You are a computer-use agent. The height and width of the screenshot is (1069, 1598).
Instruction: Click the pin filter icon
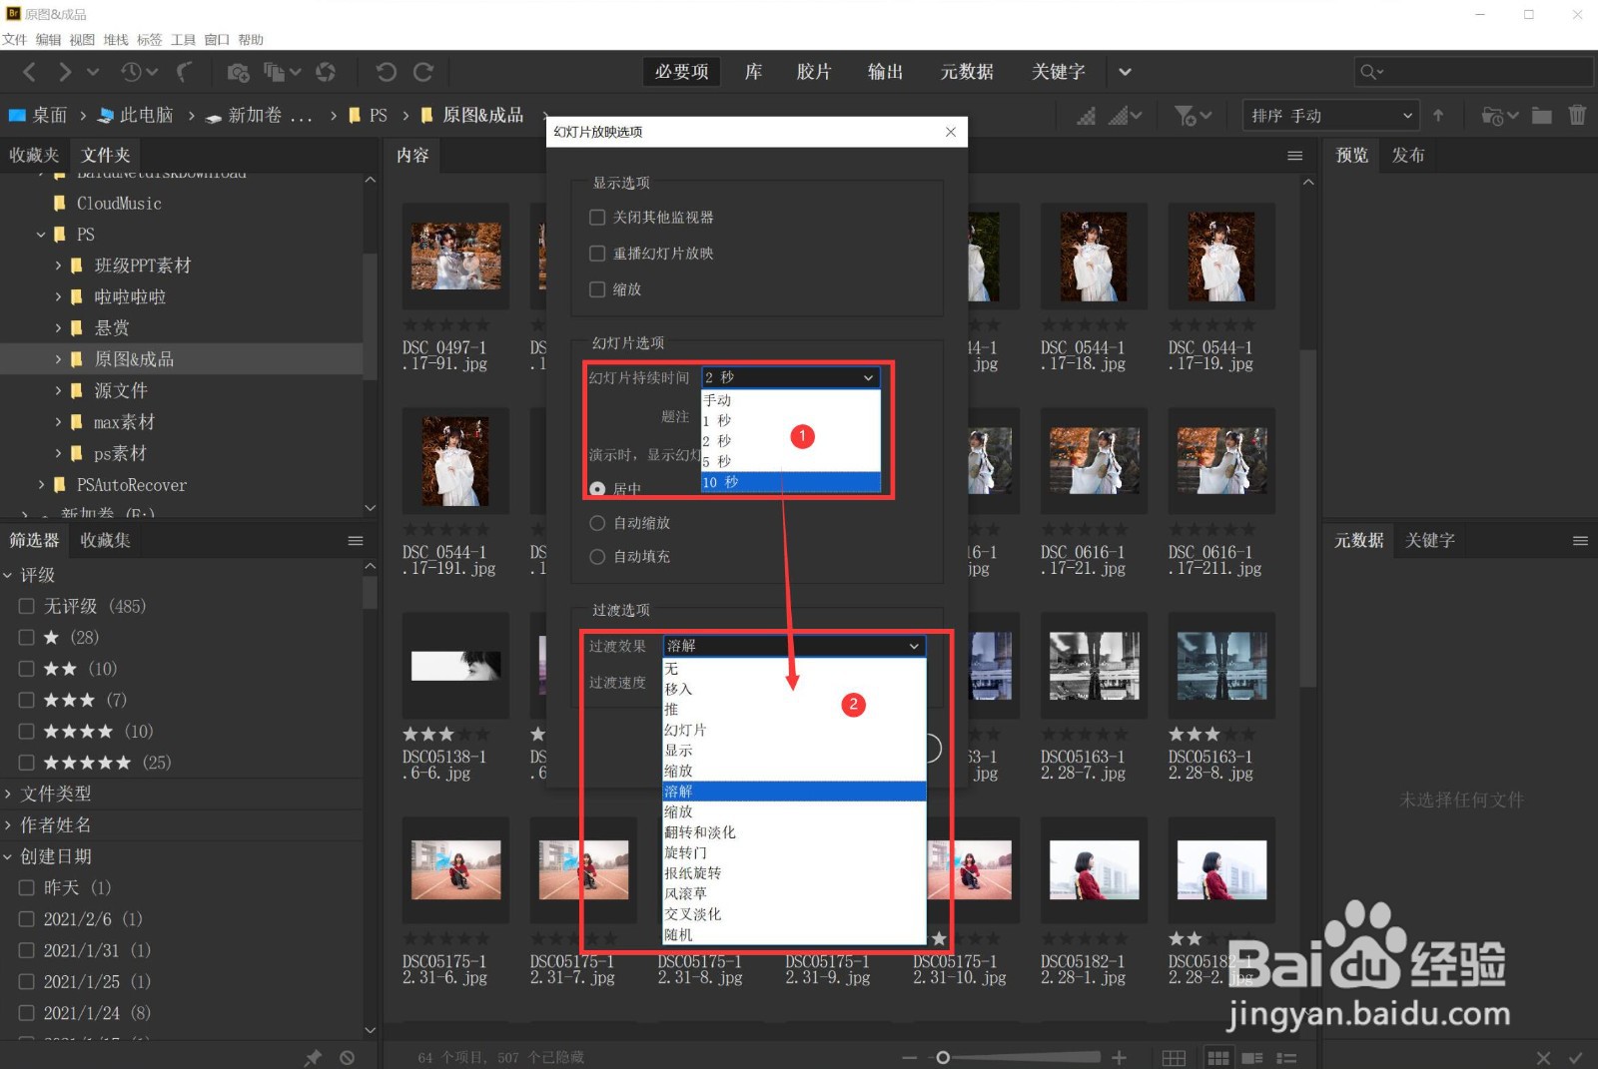coord(314,1057)
